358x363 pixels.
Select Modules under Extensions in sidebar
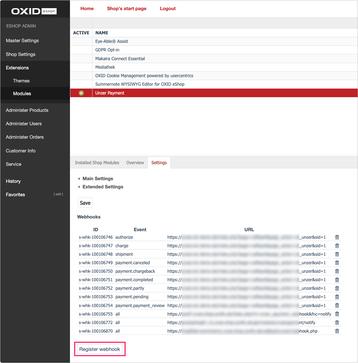click(x=22, y=94)
